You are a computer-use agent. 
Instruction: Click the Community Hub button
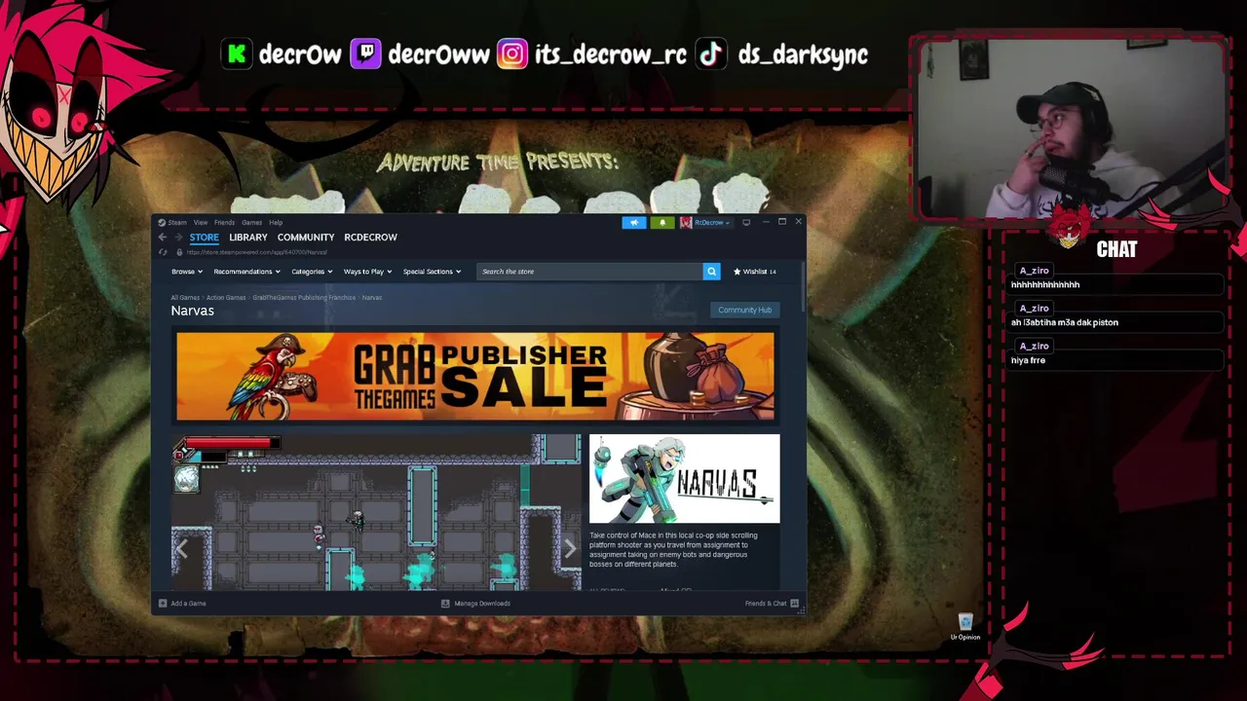pyautogui.click(x=744, y=310)
